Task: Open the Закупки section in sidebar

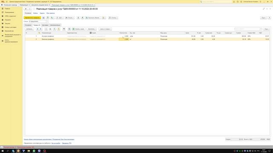Action: click(x=8, y=23)
